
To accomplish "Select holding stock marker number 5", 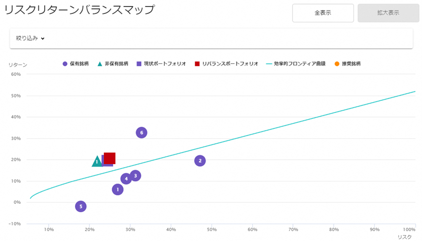I will click(x=81, y=207).
